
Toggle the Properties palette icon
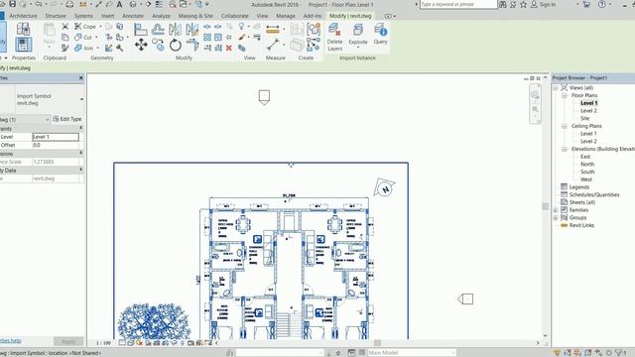click(23, 45)
